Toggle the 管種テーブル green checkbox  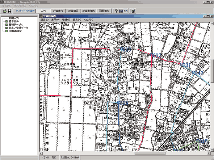click(x=7, y=25)
